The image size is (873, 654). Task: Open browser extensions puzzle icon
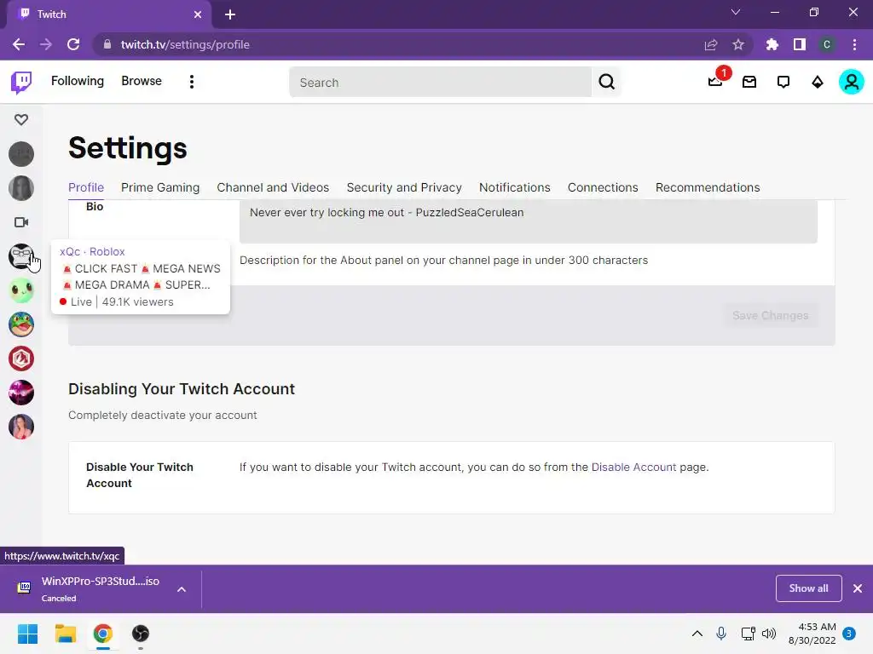click(772, 44)
